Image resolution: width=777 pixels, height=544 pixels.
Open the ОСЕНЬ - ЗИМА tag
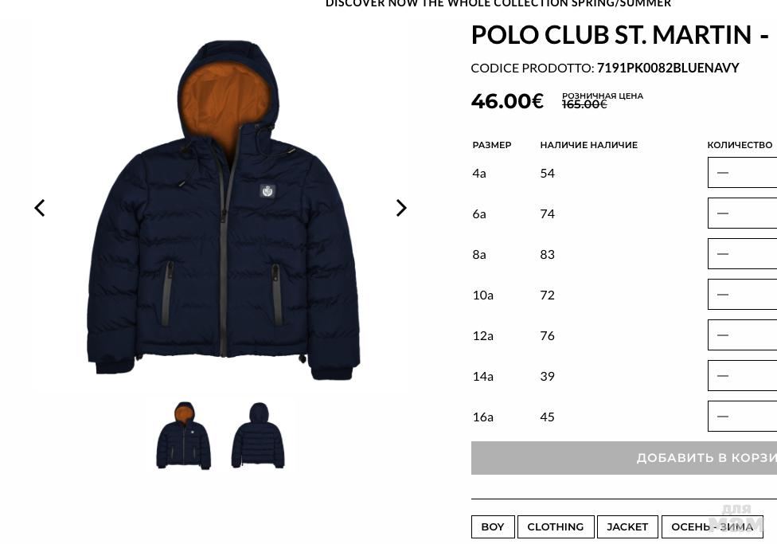click(x=712, y=526)
